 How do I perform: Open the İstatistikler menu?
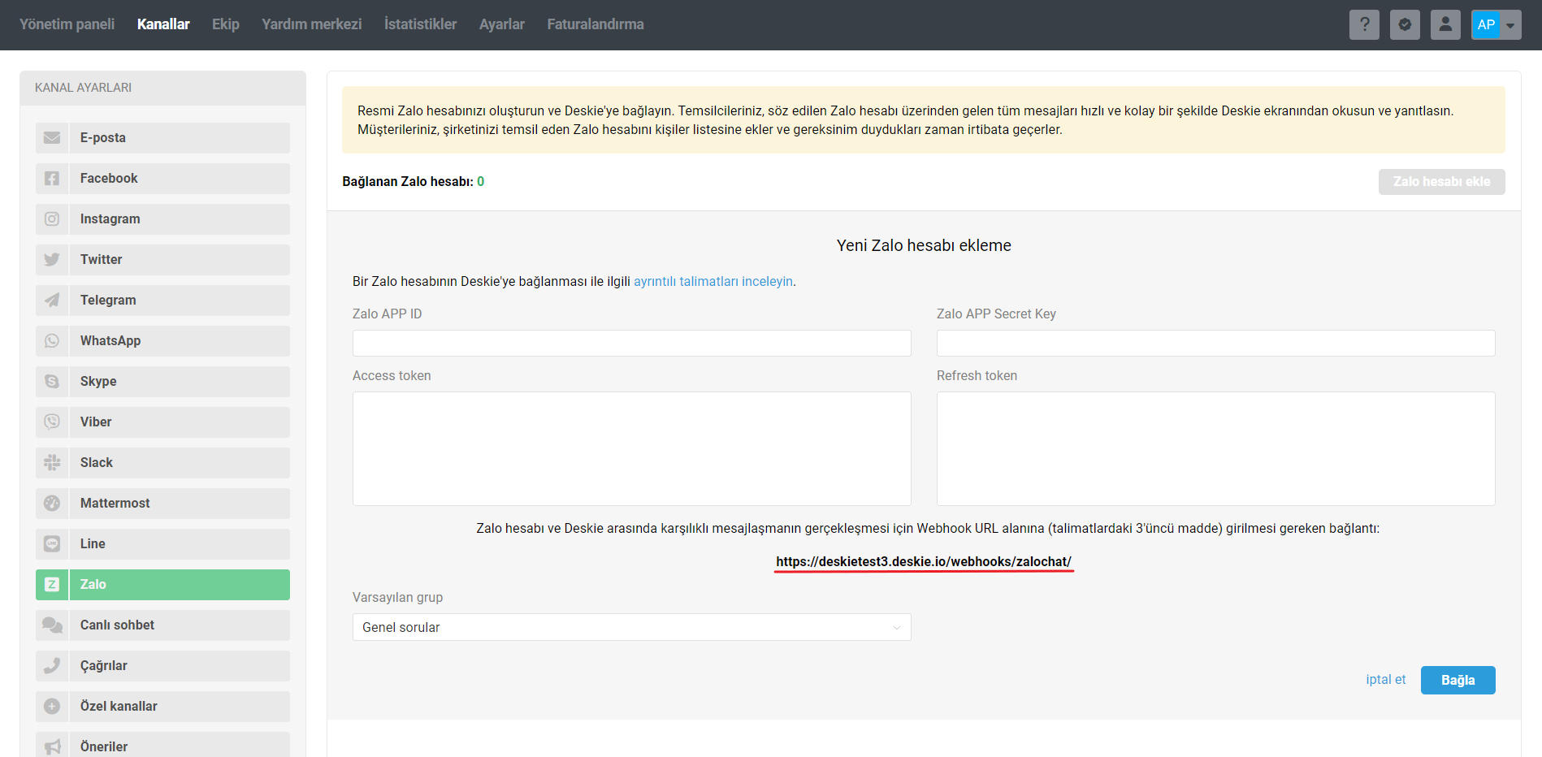click(420, 24)
